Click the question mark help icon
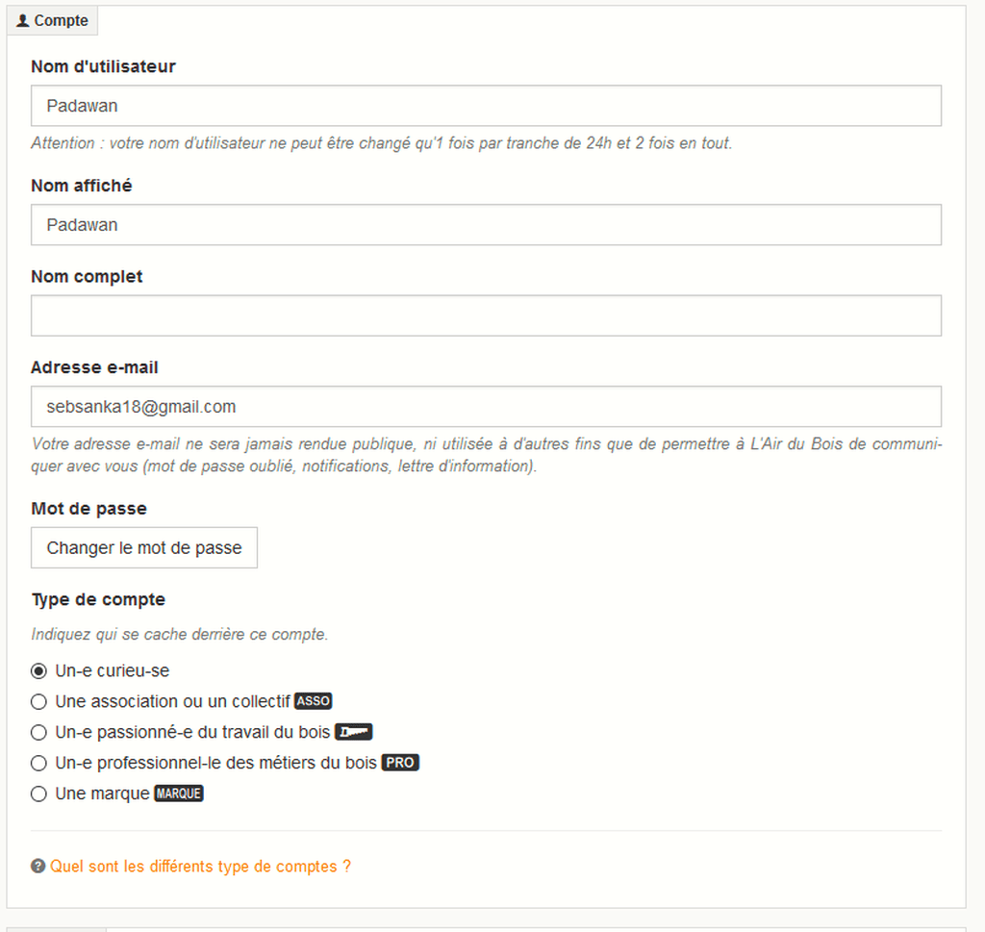The width and height of the screenshot is (985, 932). click(38, 866)
